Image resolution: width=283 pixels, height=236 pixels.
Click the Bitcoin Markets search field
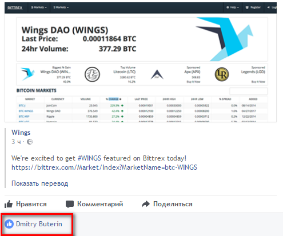[x=249, y=91]
